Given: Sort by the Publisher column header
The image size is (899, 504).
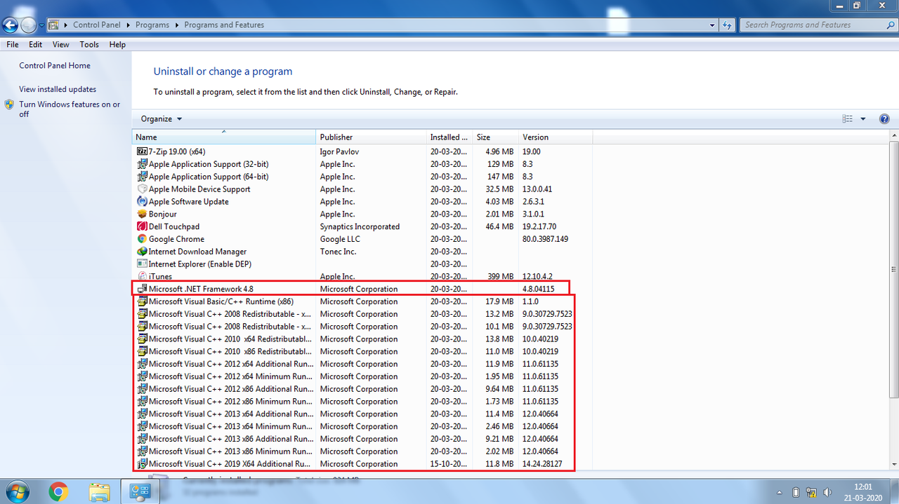Looking at the screenshot, I should (372, 137).
